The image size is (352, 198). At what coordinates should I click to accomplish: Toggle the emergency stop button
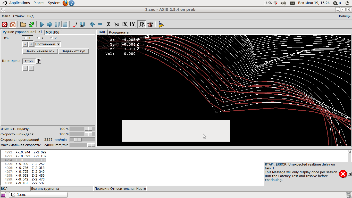click(5, 24)
